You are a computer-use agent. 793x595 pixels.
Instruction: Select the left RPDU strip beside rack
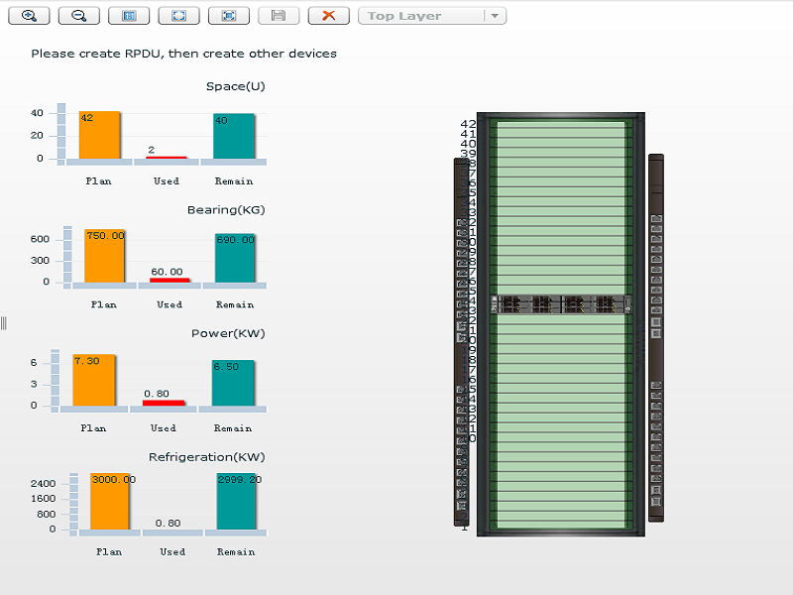click(461, 342)
